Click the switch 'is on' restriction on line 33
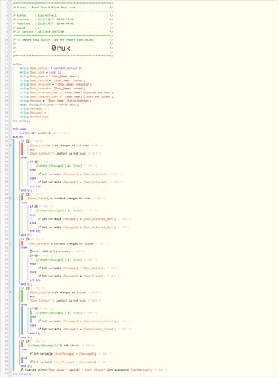Image resolution: width=280 pixels, height=379 pixels. tap(38, 133)
